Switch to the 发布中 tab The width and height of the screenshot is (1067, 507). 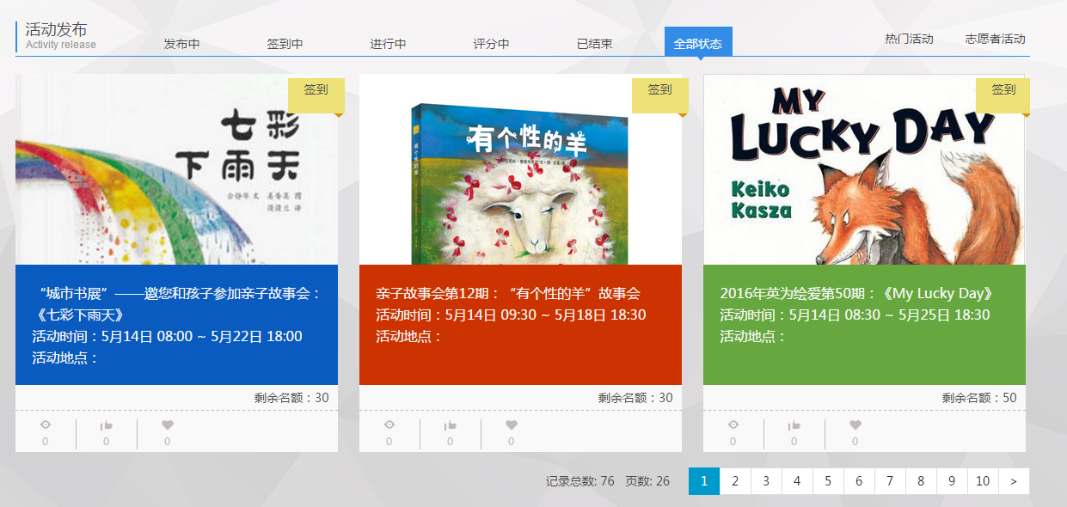181,44
